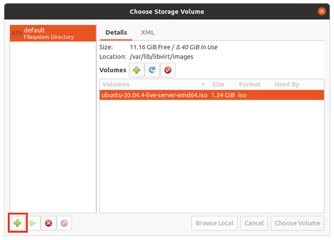Select the default Filesystem Directory pool
The width and height of the screenshot is (334, 240).
53,33
